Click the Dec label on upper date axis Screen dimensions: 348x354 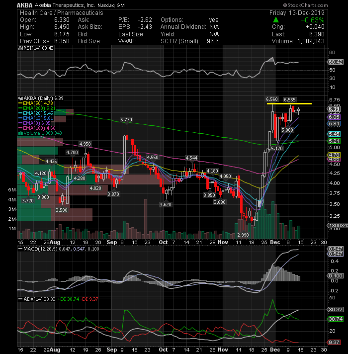pyautogui.click(x=275, y=242)
